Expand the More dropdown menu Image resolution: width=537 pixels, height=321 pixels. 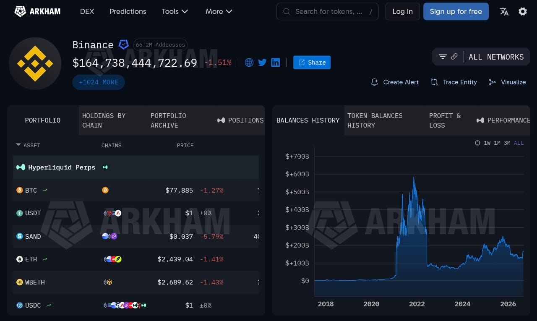219,11
